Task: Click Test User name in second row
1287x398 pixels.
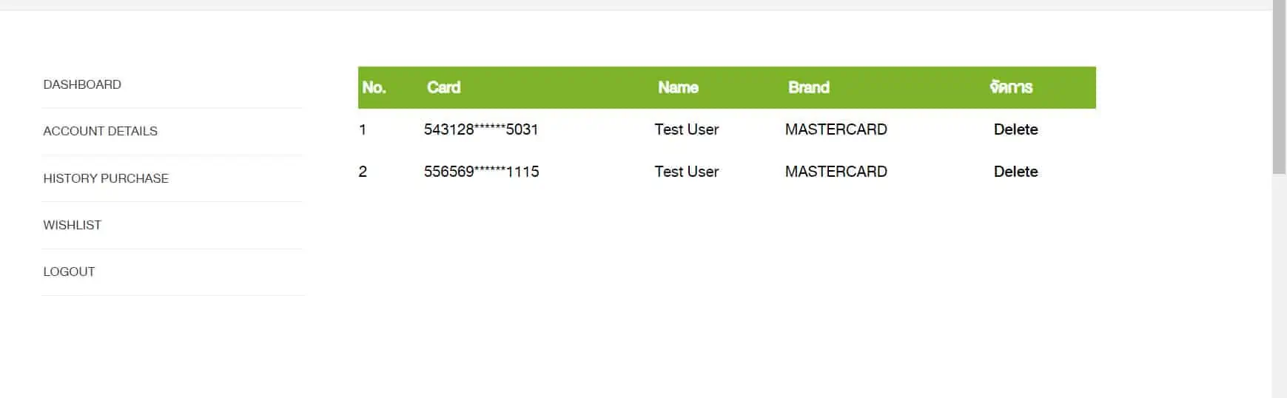Action: click(686, 172)
